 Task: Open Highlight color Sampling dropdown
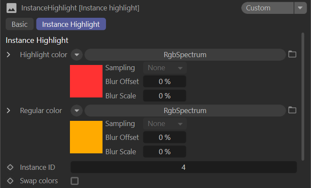pos(165,68)
